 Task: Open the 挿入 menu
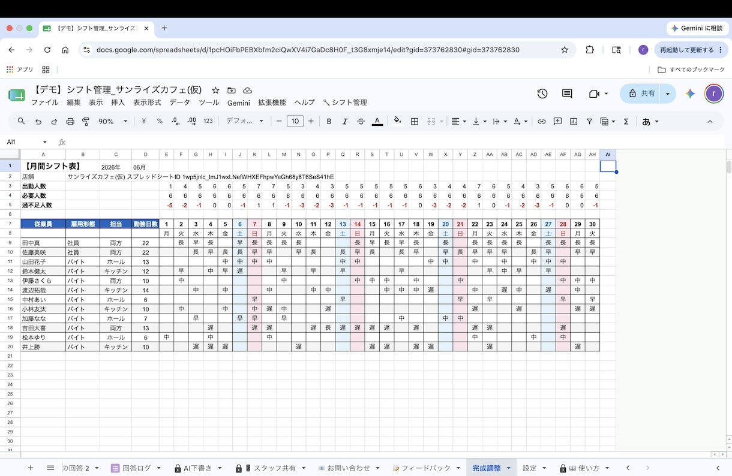point(118,103)
